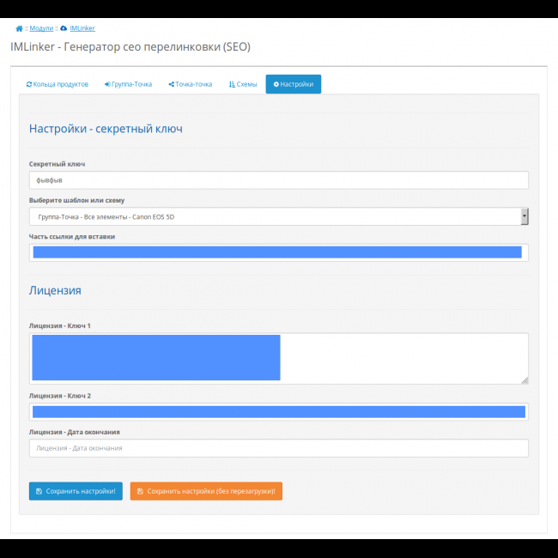Click the floppy disk icon in the blue save button
558x558 pixels.
(x=39, y=491)
